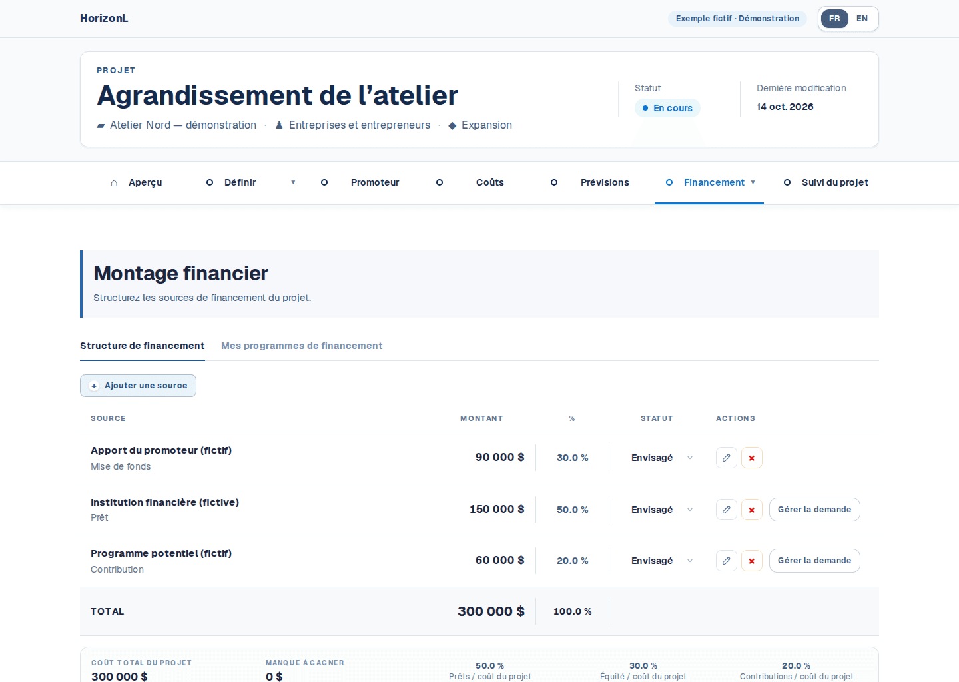Open status dropdown for Apport du promoteur
959x682 pixels.
pos(662,458)
